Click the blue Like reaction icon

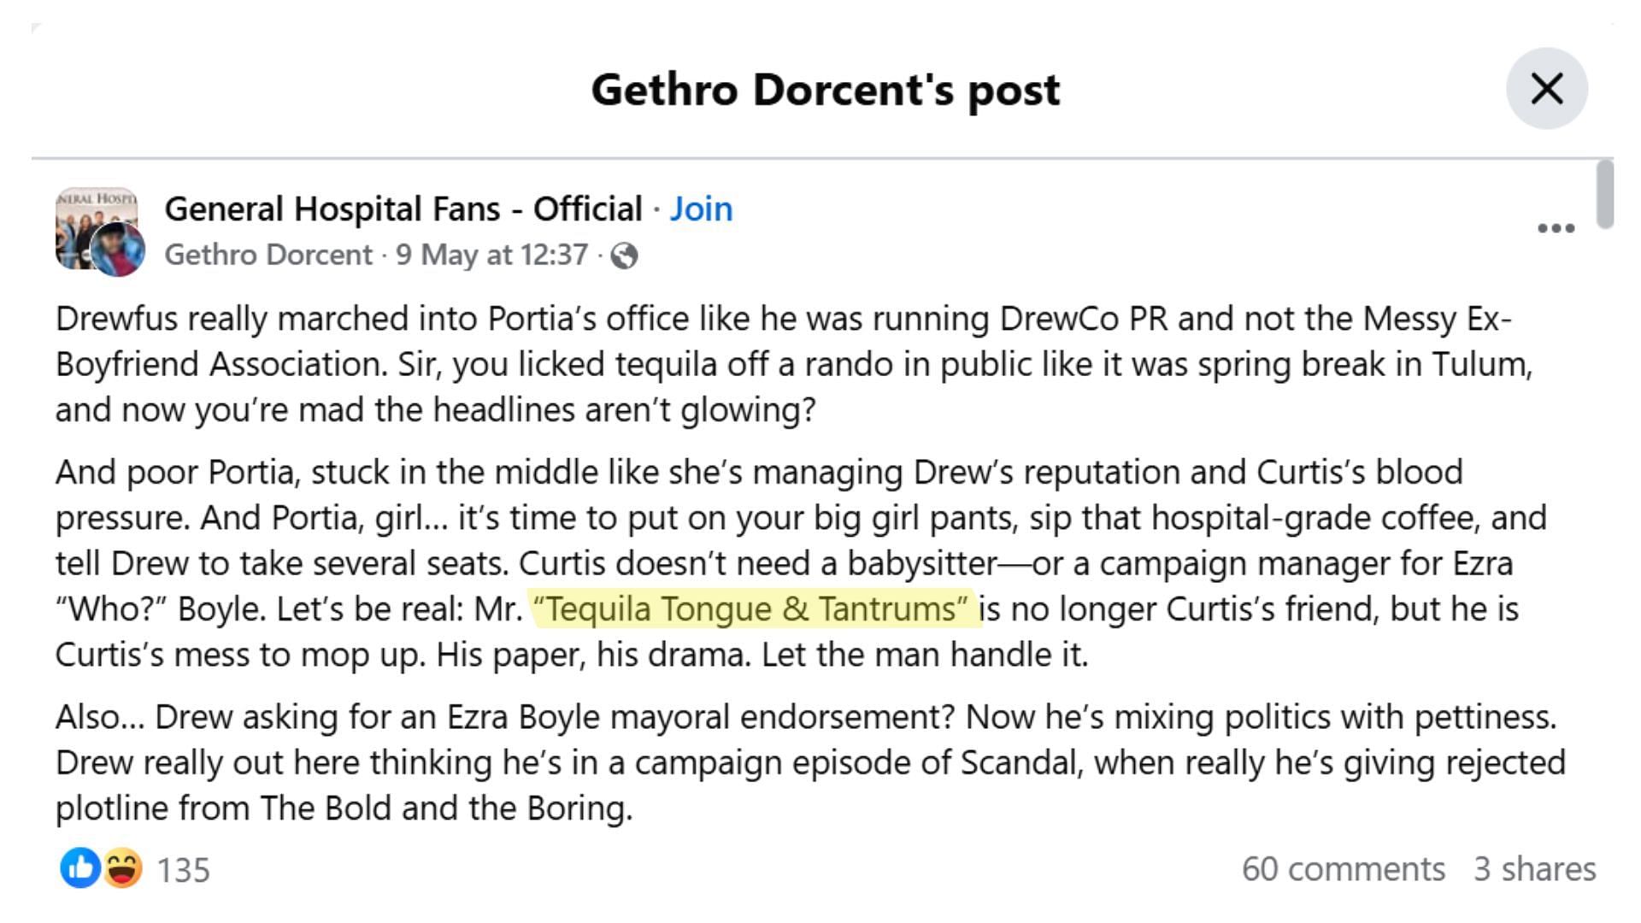(80, 868)
